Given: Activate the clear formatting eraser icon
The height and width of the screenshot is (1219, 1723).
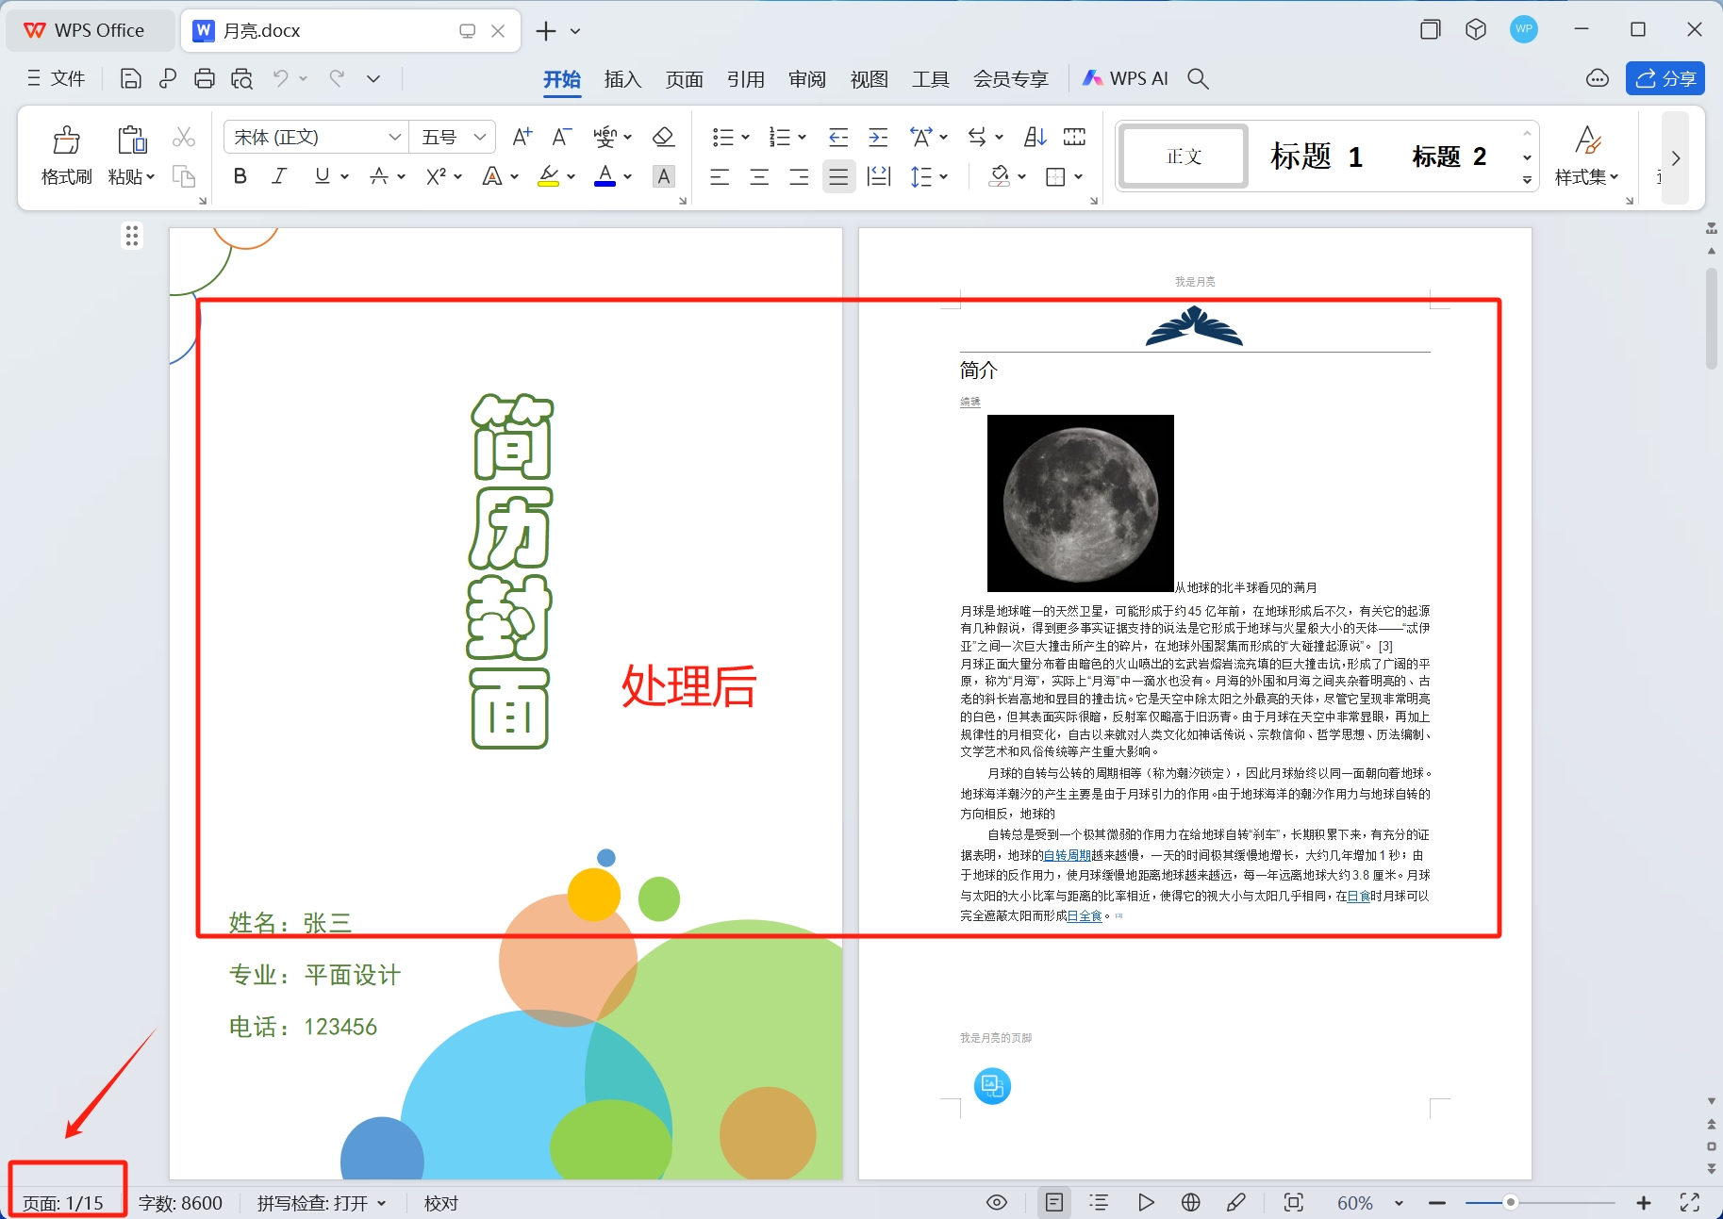Looking at the screenshot, I should pos(664,137).
